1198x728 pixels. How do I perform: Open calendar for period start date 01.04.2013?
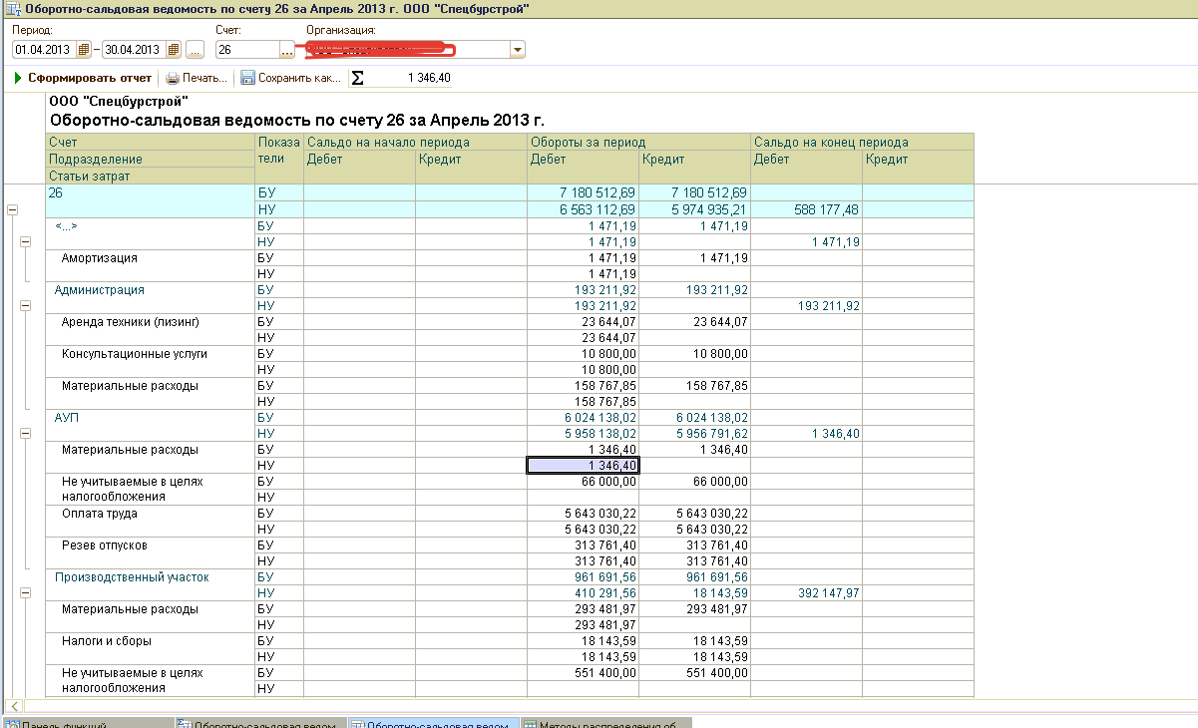(x=84, y=50)
